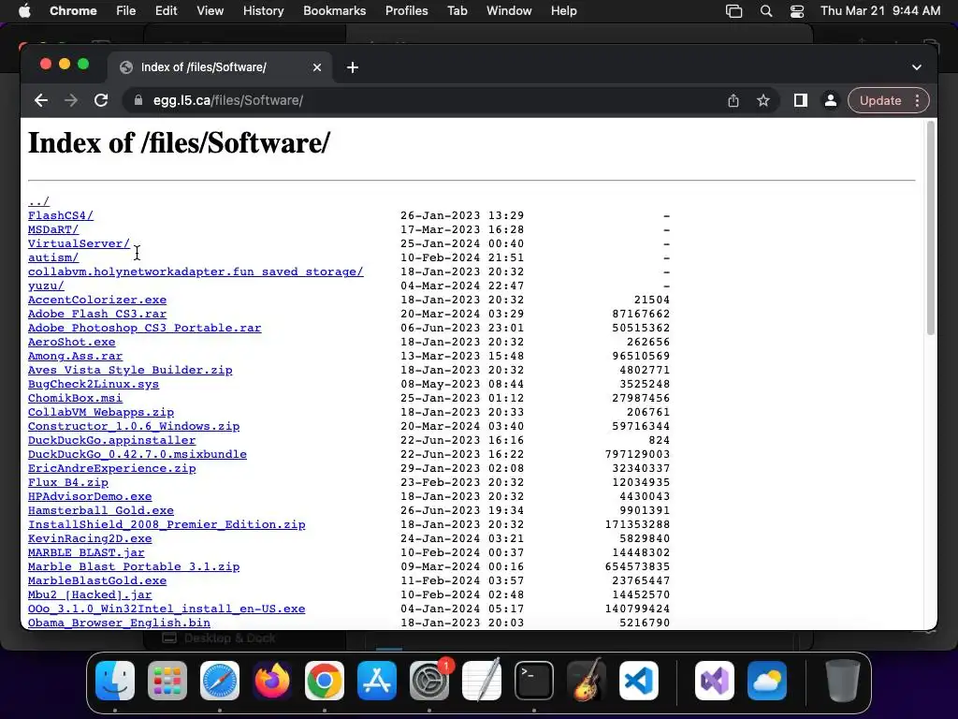The width and height of the screenshot is (958, 719).
Task: Download Adobe Photoshop CS3 Portable.rar
Action: click(x=144, y=328)
